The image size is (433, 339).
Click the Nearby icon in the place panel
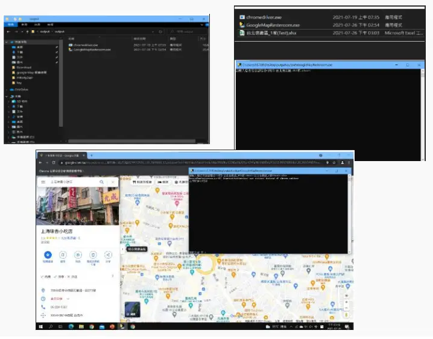click(78, 255)
